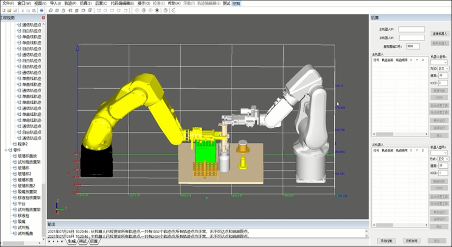
Task: Click the Save disk toolbar icon
Action: (x=15, y=10)
